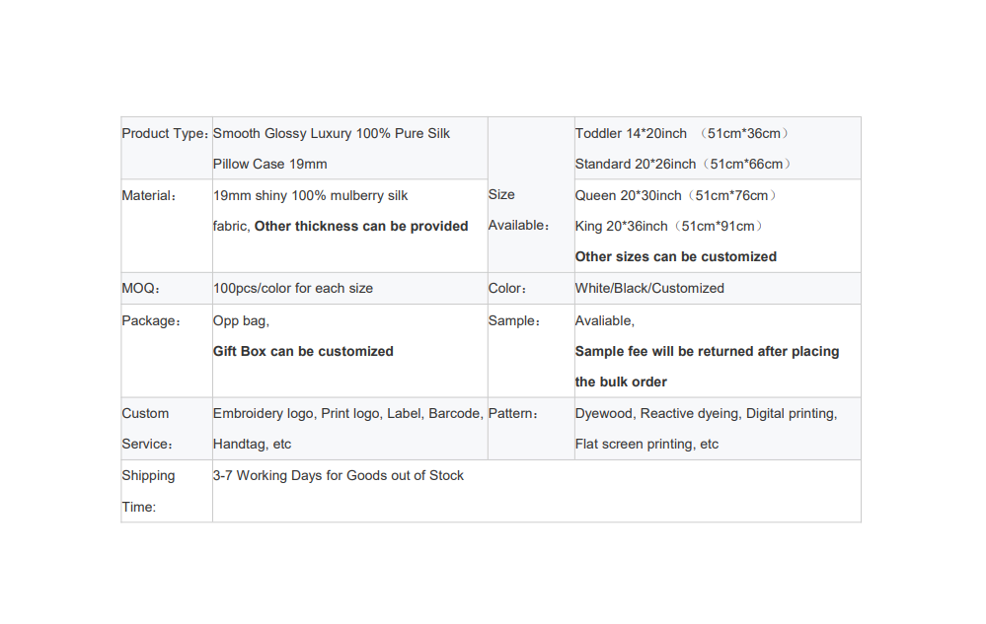The width and height of the screenshot is (986, 624).
Task: Select the "Standard 20*26inch" size line
Action: [x=636, y=165]
